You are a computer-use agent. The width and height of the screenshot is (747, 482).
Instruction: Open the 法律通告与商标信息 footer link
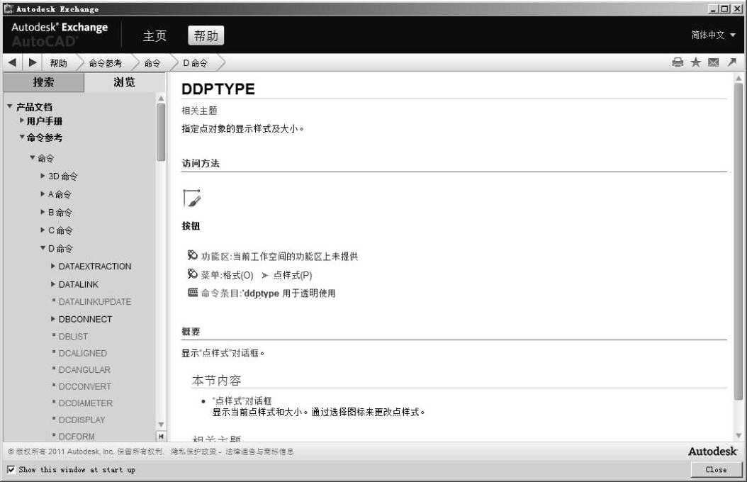259,452
